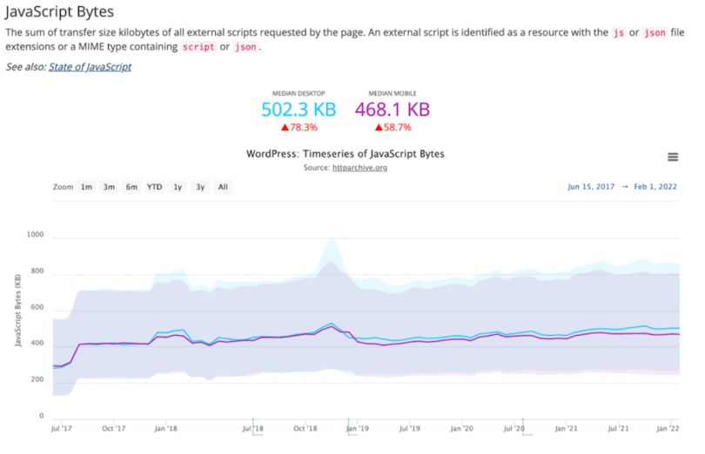Set zoom range to 1m

pos(86,187)
